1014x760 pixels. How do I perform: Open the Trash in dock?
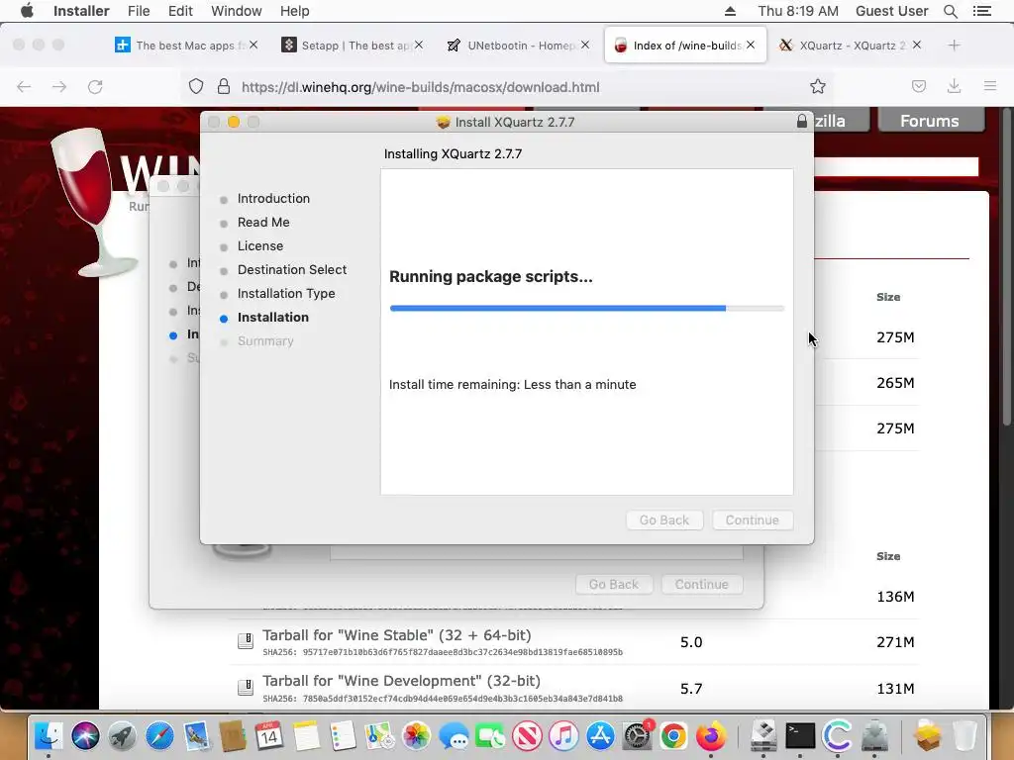click(x=964, y=735)
